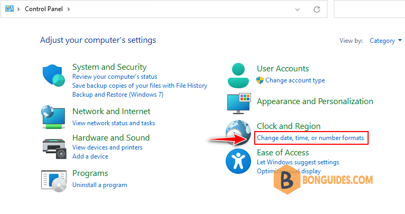This screenshot has width=405, height=214.
Task: Click the User Accounts person icon
Action: (238, 76)
